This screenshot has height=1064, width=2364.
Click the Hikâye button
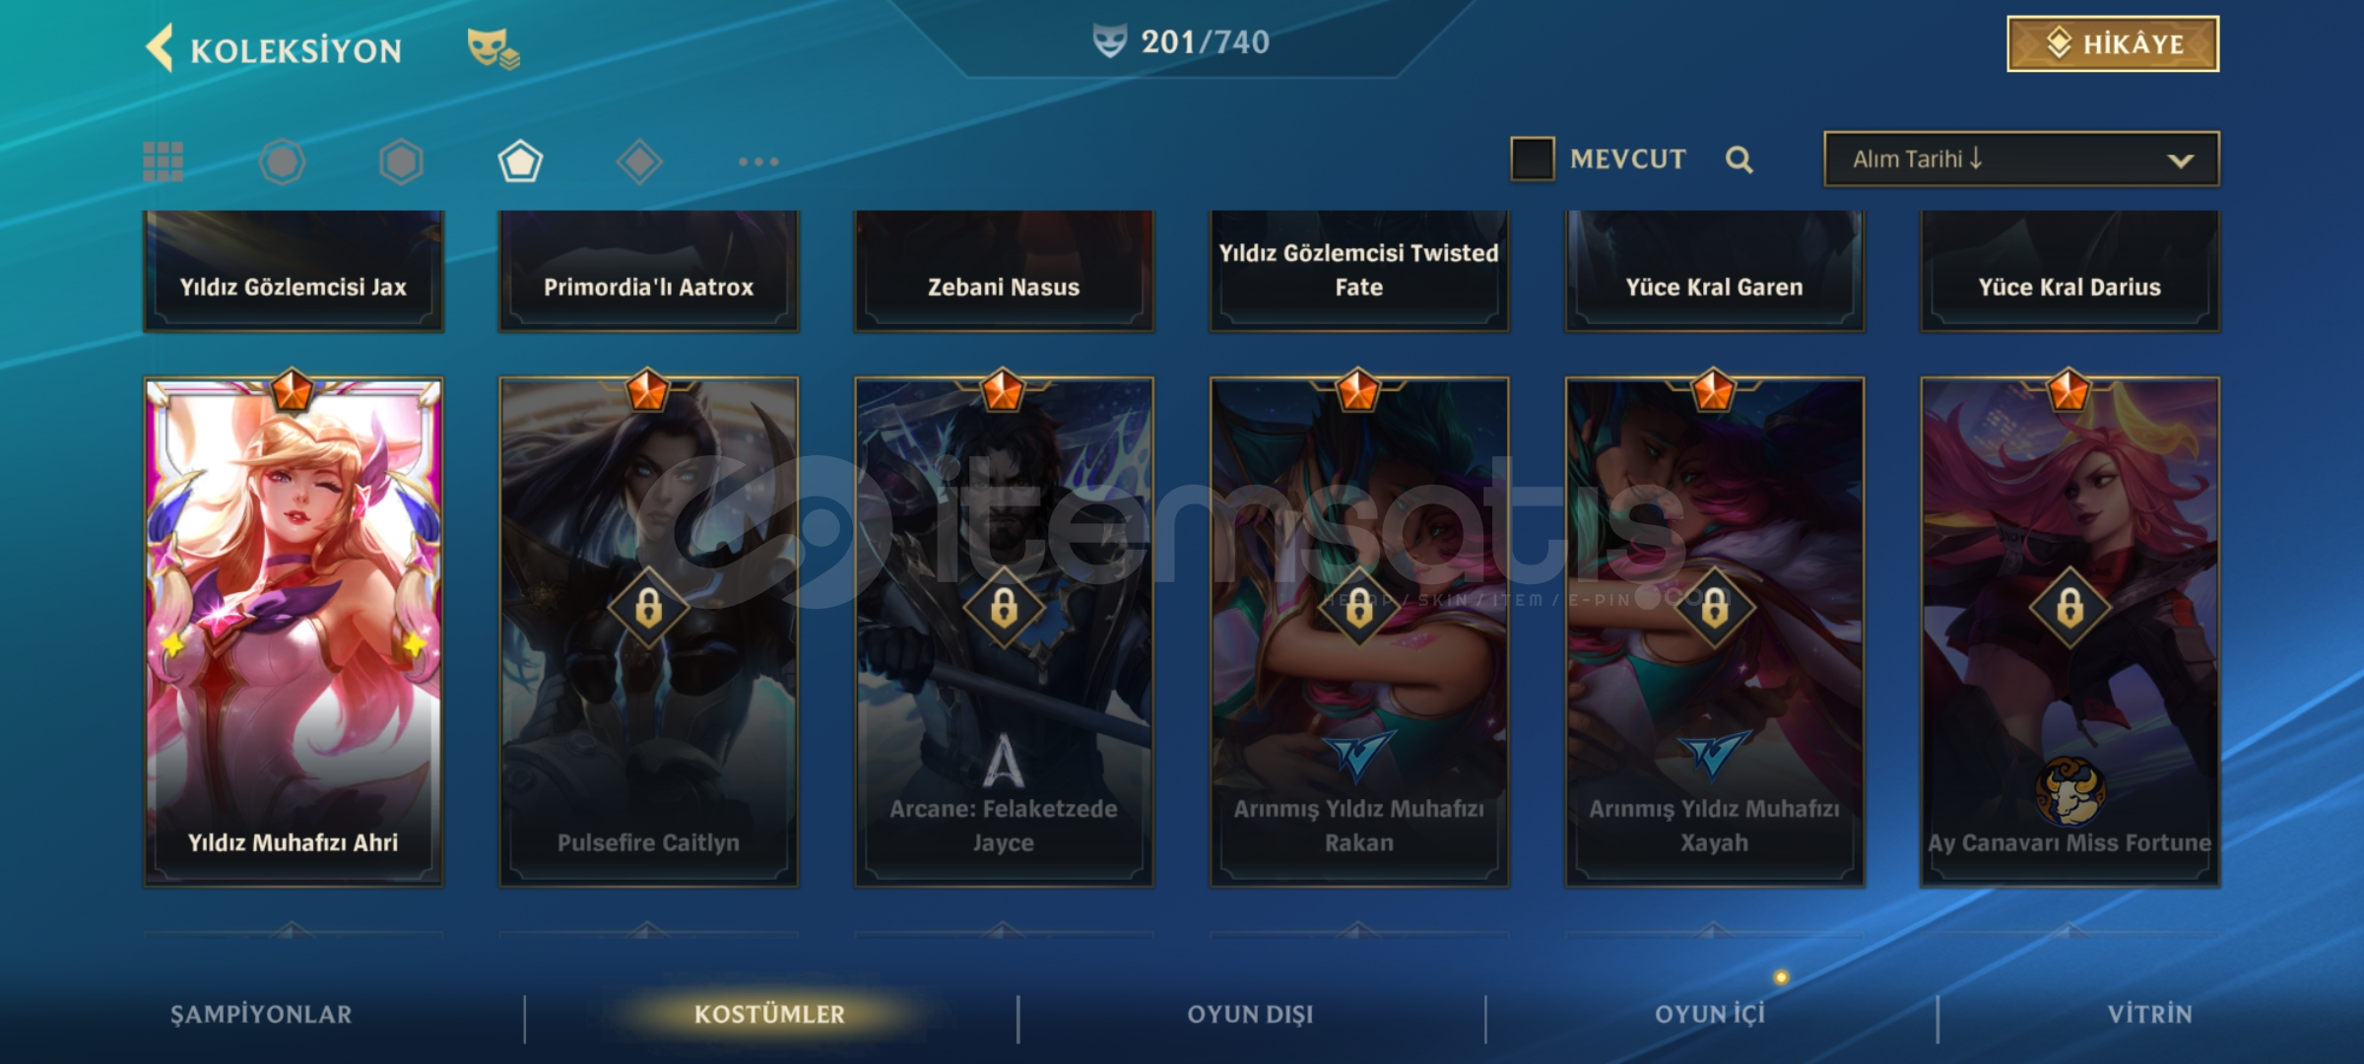(2113, 44)
